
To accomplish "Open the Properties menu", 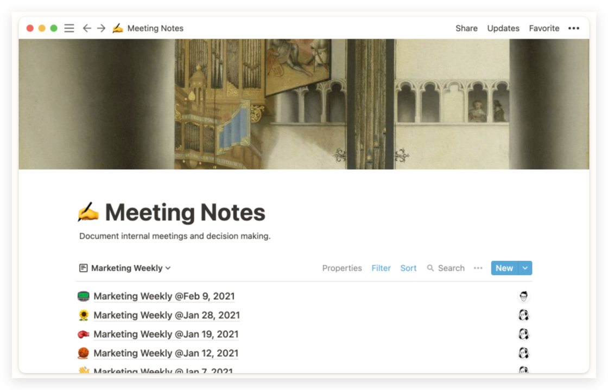I will click(342, 268).
